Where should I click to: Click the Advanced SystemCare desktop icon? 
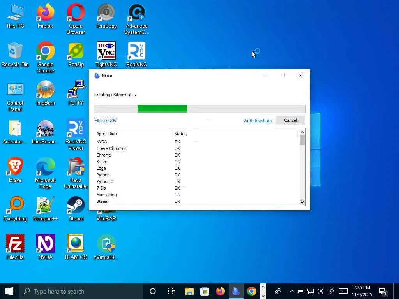136,14
